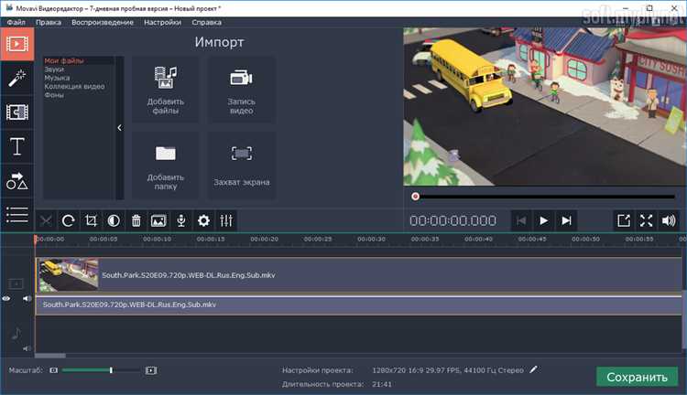The width and height of the screenshot is (687, 395).
Task: Open the Воспроизведение menu
Action: point(103,22)
